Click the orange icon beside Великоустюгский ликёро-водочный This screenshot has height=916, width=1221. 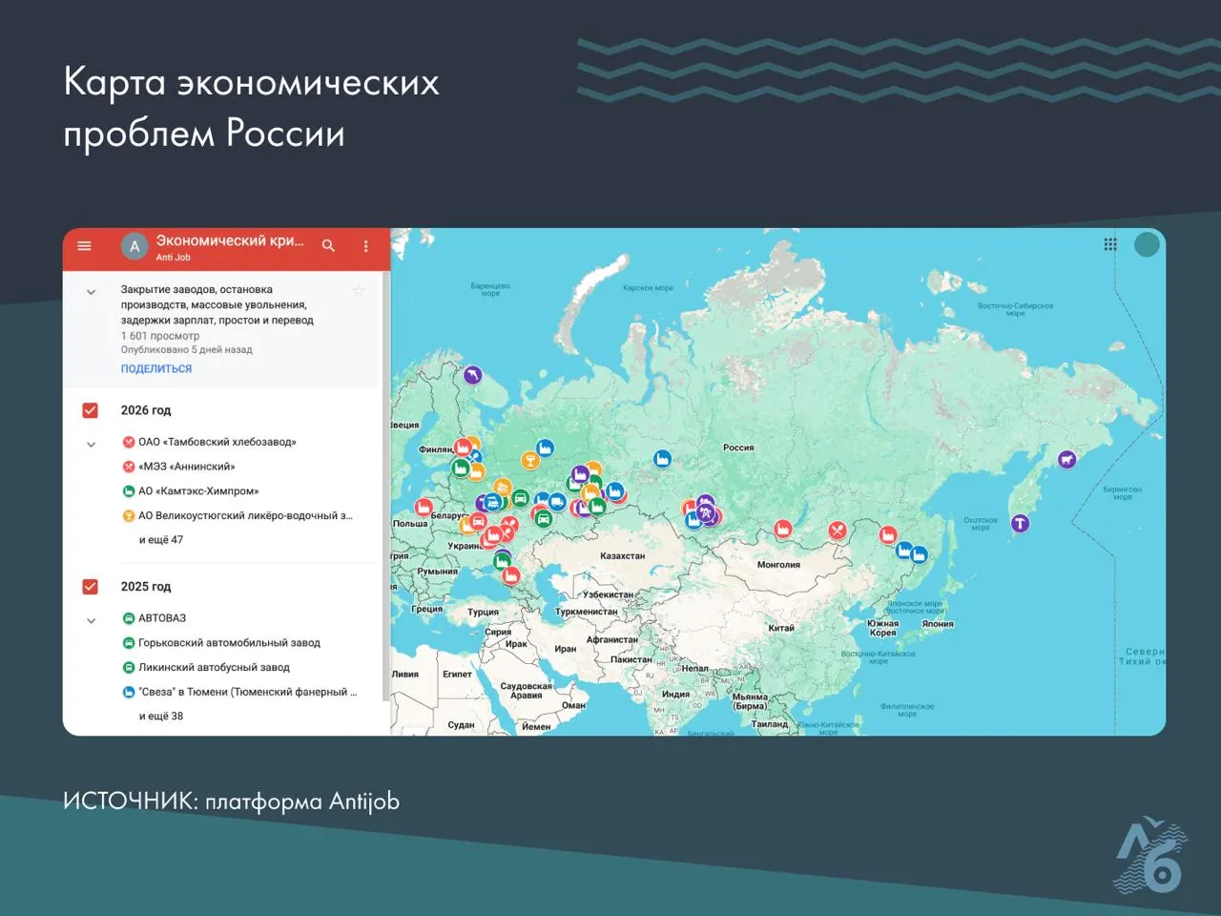pos(129,515)
